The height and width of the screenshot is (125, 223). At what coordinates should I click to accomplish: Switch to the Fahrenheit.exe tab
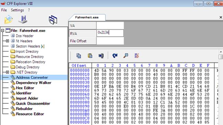87,18
